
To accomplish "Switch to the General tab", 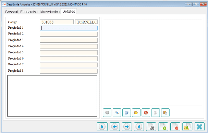I will (x=11, y=12).
